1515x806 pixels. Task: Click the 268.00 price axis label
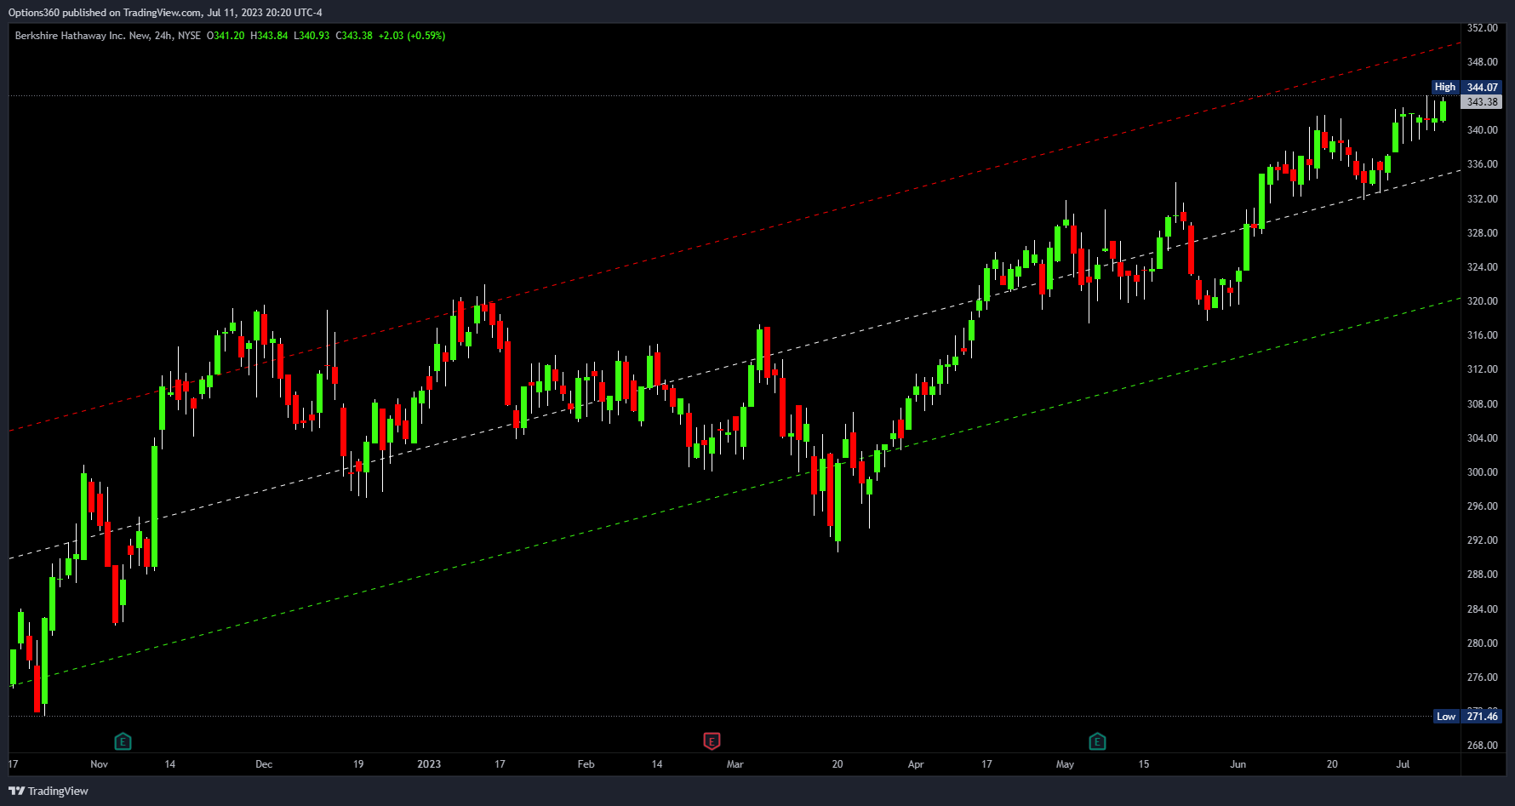click(1482, 745)
